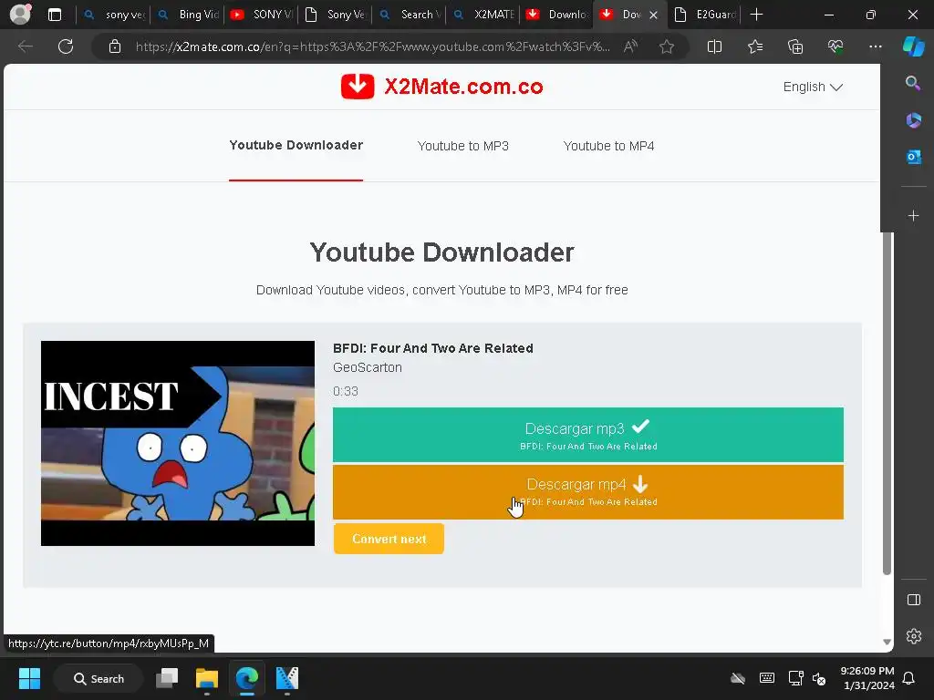Click the page vertical scrollbar

[887, 402]
